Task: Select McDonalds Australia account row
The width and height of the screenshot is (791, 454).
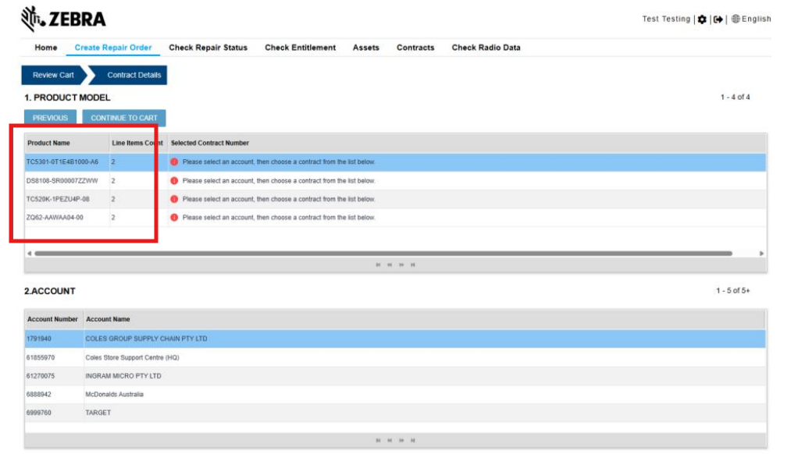Action: [395, 395]
